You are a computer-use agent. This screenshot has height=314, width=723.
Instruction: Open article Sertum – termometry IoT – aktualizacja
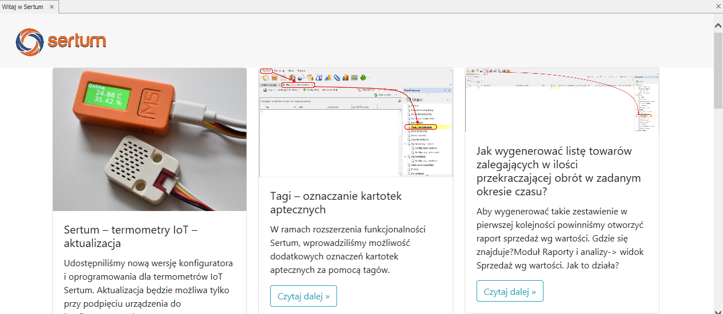[x=130, y=236]
